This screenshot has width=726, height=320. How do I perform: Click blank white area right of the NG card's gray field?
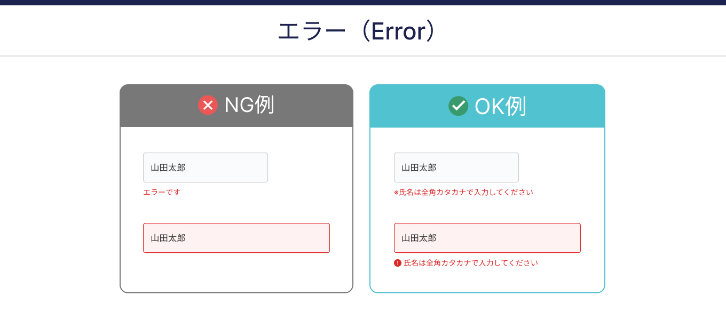[x=310, y=167]
